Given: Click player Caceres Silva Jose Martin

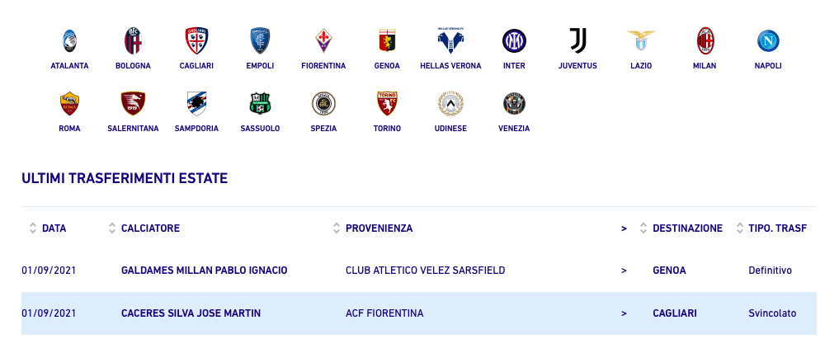Looking at the screenshot, I should coord(191,313).
